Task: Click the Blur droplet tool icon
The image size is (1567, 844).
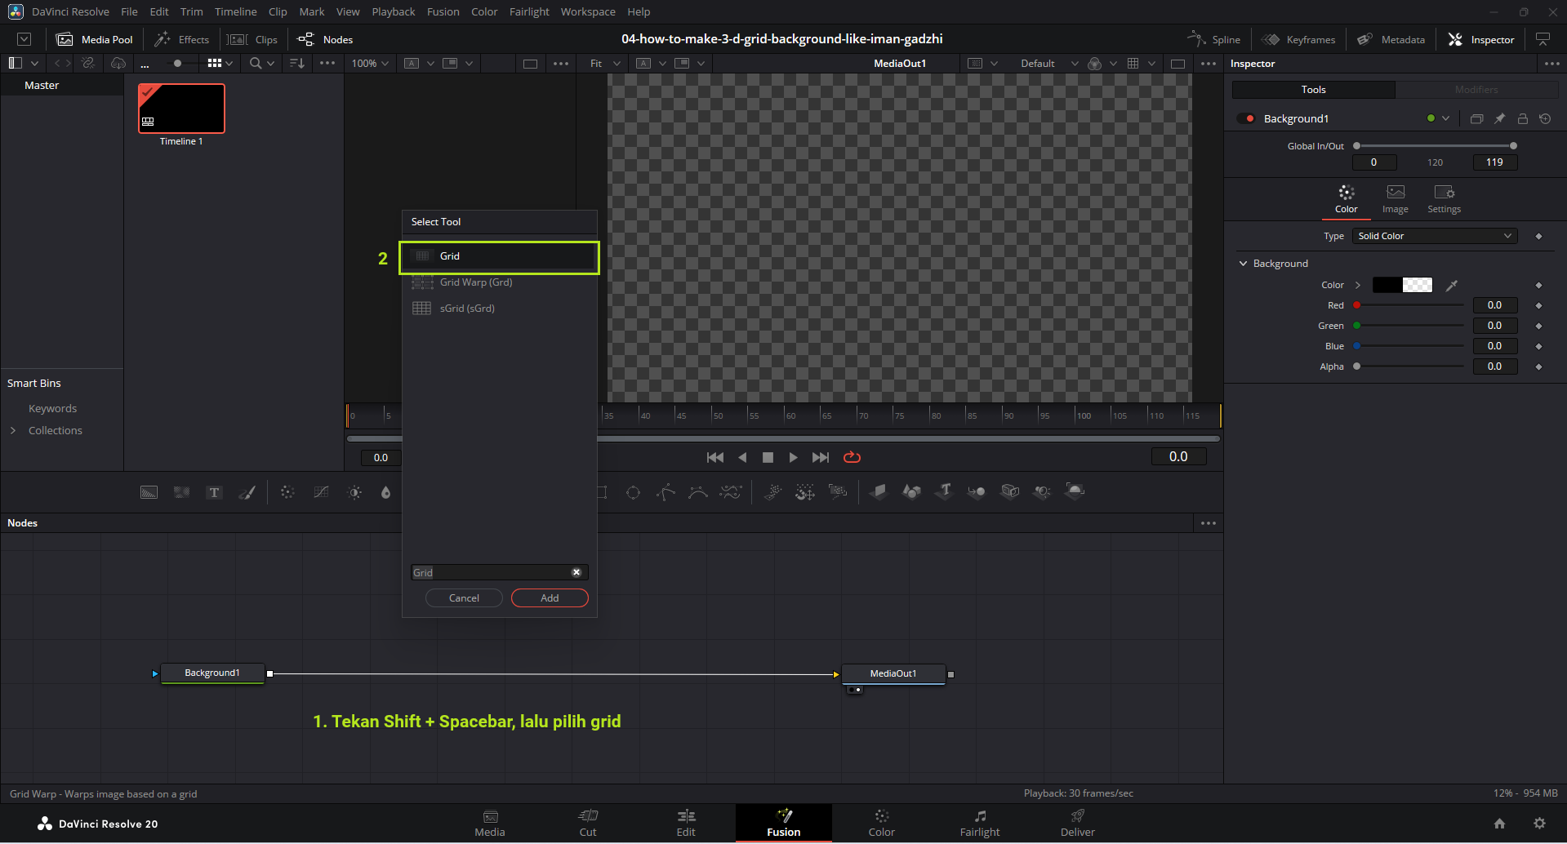Action: 385,492
